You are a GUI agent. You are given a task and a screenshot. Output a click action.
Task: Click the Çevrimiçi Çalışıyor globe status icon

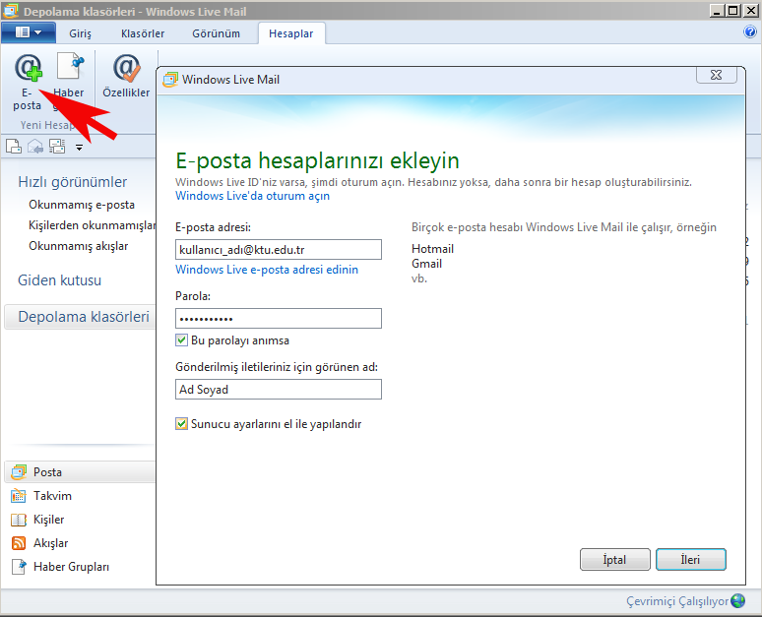click(x=737, y=601)
